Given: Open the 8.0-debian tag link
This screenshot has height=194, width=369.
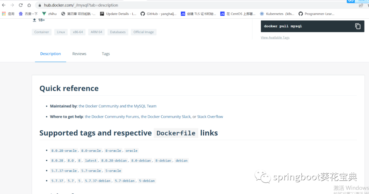Looking at the screenshot, I should pos(141,161).
